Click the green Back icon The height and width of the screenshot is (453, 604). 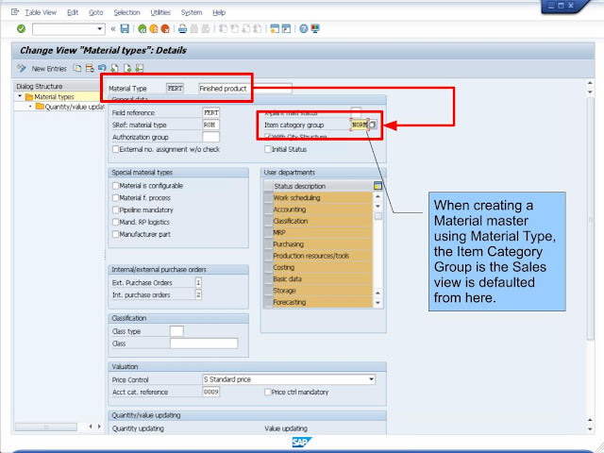143,28
